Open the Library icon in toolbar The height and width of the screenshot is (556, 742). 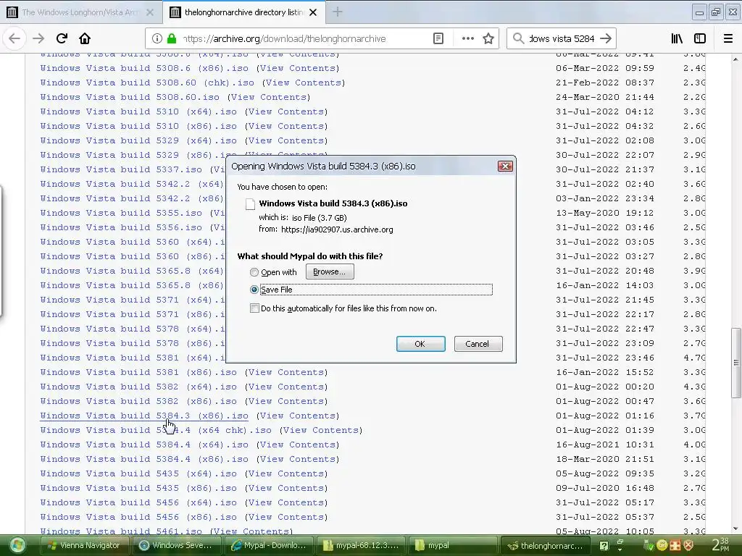pyautogui.click(x=677, y=38)
